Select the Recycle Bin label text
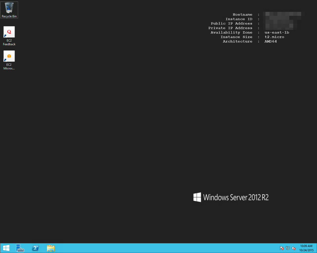Image resolution: width=317 pixels, height=253 pixels. 9,16
